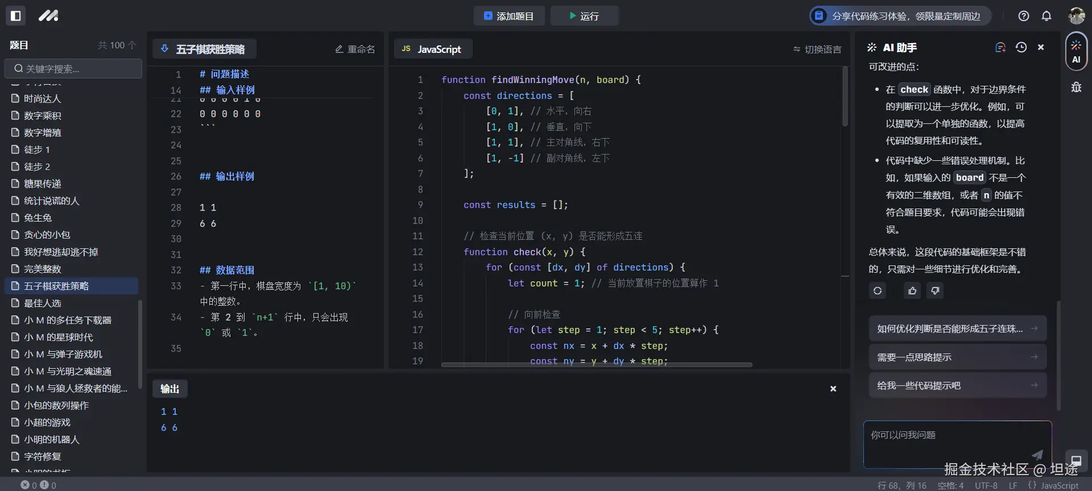Viewport: 1092px width, 491px height.
Task: Click the thumbs up feedback icon
Action: 912,291
